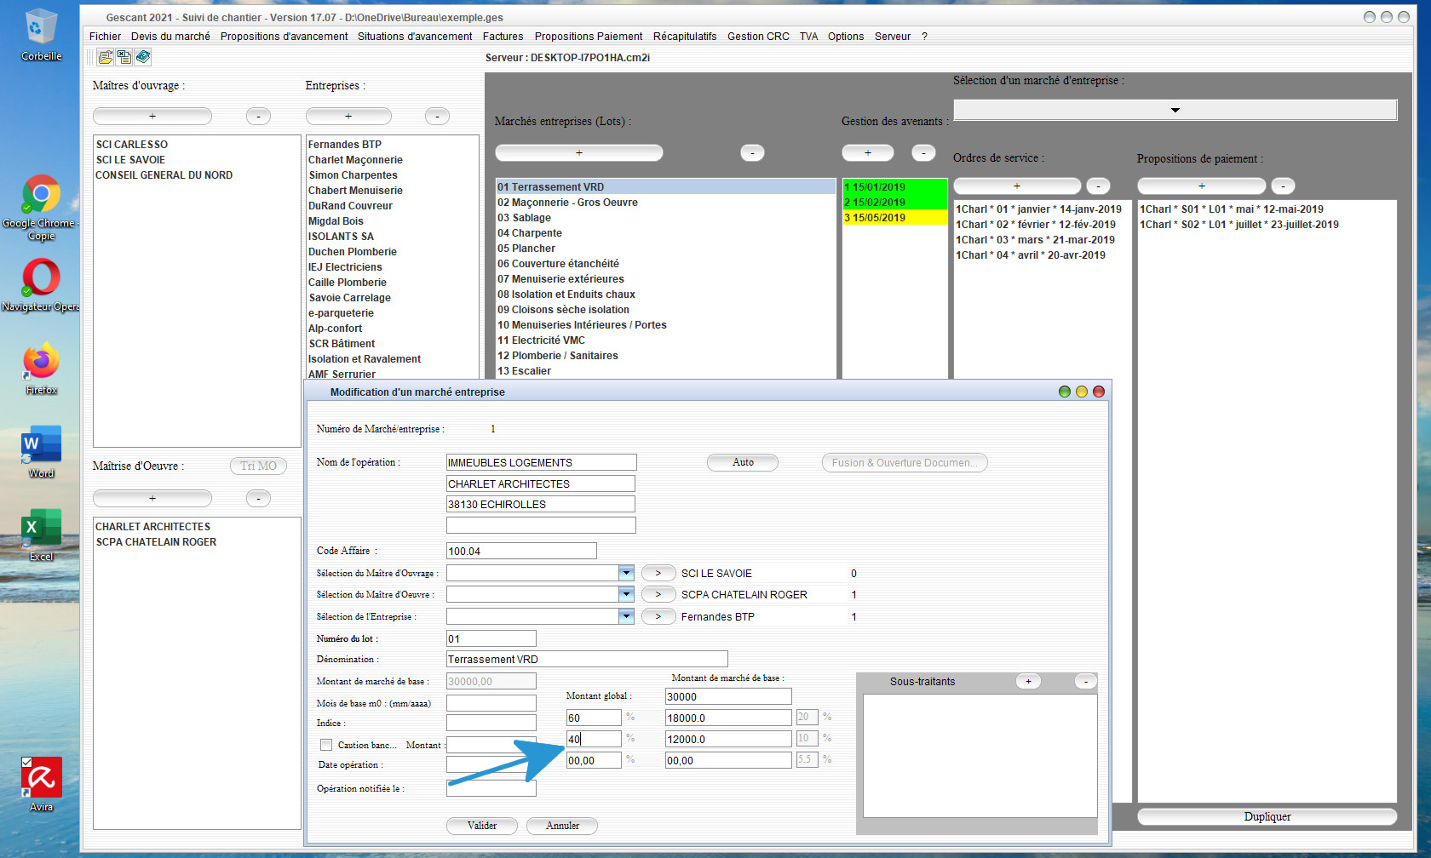Open the Excel desktop shortcut
This screenshot has width=1431, height=858.
click(x=41, y=535)
